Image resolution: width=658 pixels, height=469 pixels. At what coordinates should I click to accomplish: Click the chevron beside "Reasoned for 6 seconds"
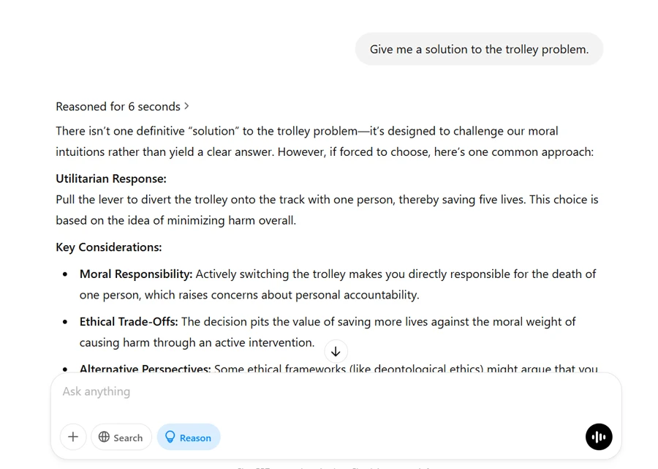pyautogui.click(x=187, y=106)
